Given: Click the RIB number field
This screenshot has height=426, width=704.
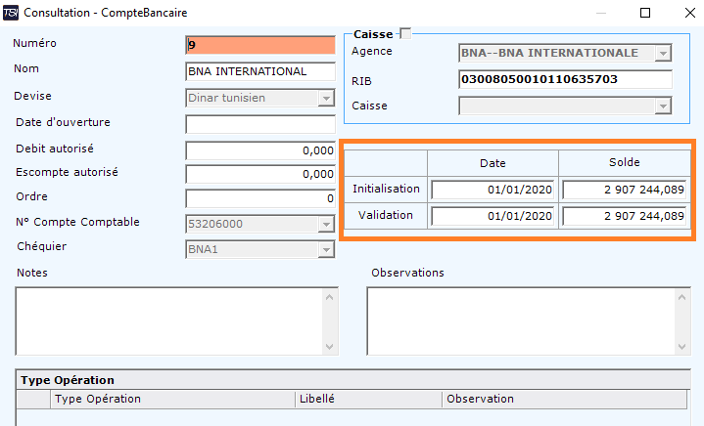Looking at the screenshot, I should pos(565,79).
